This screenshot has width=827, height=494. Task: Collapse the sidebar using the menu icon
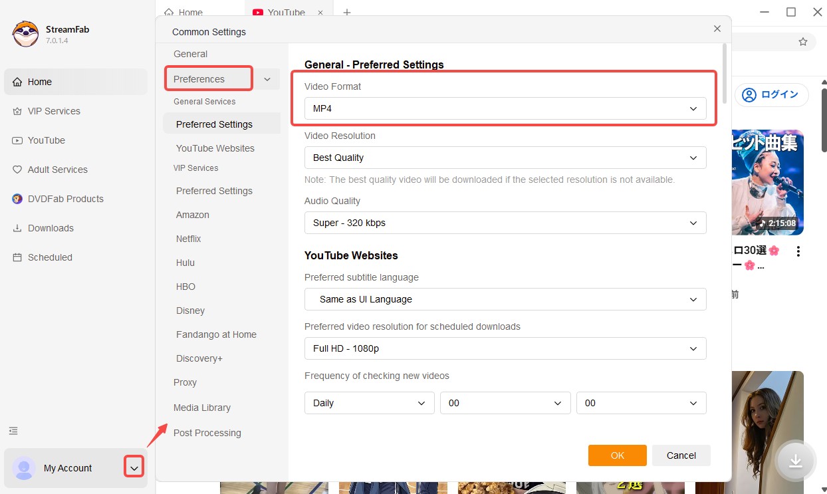(x=13, y=431)
